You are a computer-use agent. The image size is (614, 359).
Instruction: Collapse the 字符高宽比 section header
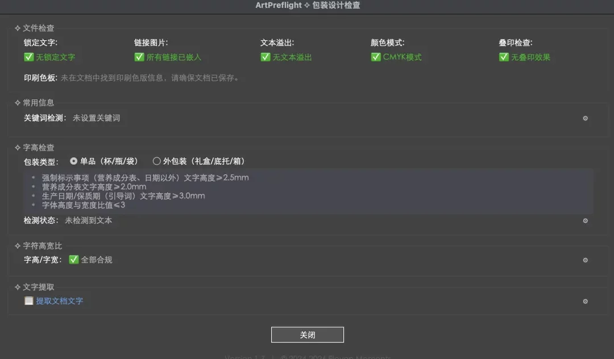pyautogui.click(x=39, y=246)
